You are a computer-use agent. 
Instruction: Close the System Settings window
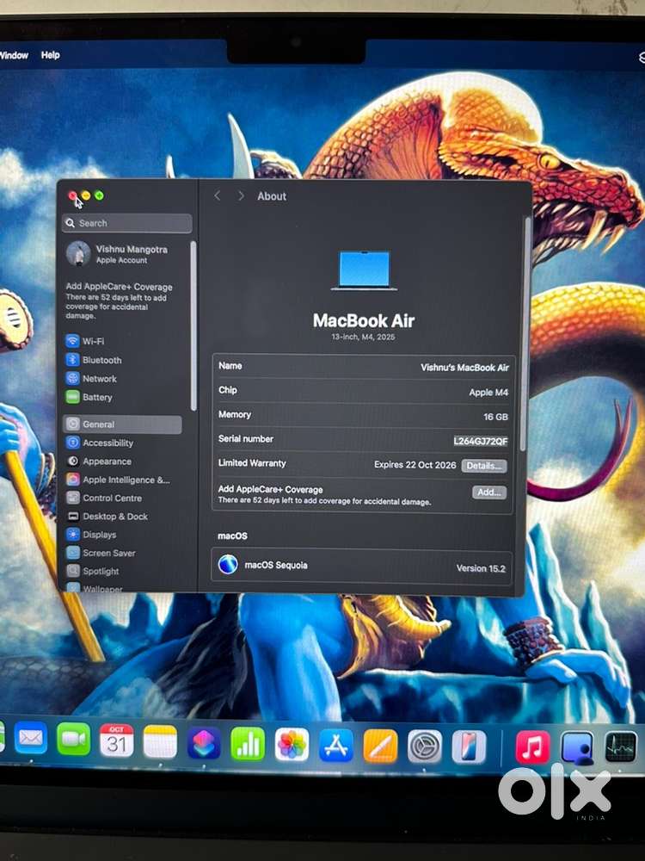72,195
